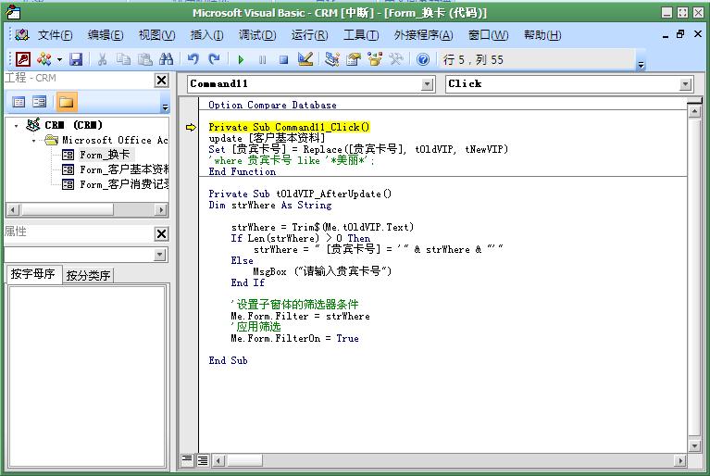710x476 pixels.
Task: Click the Cut scissors icon
Action: (103, 59)
